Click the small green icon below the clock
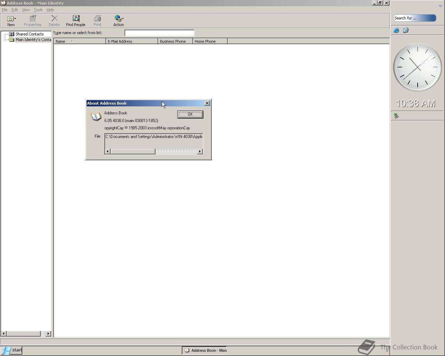The image size is (445, 356). (x=396, y=116)
